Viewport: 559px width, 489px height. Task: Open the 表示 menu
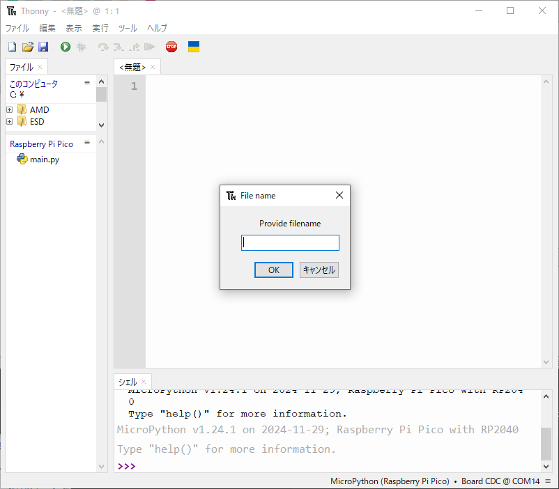click(x=74, y=28)
